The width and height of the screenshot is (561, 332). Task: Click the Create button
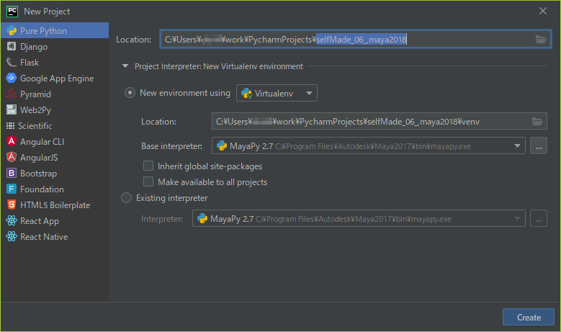tap(529, 317)
